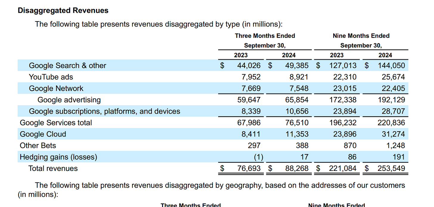Image resolution: width=434 pixels, height=207 pixels.
Task: Click Google Cloud value 8,411
Action: (251, 134)
